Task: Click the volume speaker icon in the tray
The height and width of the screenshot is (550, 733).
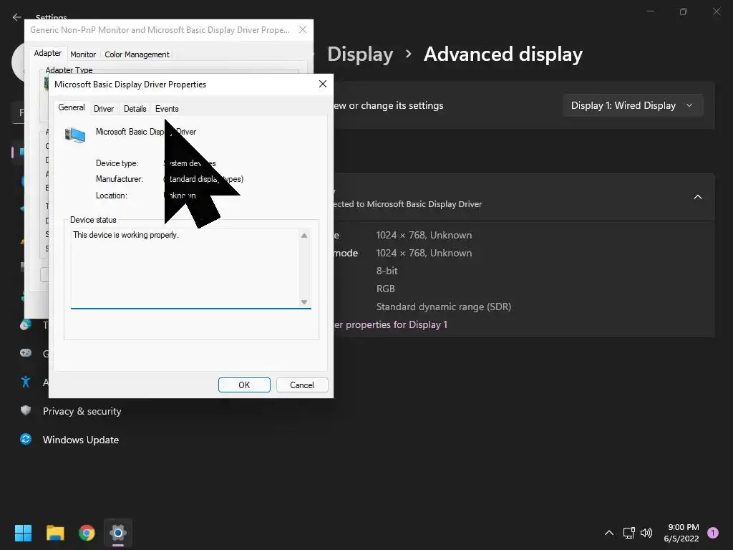Action: point(646,533)
